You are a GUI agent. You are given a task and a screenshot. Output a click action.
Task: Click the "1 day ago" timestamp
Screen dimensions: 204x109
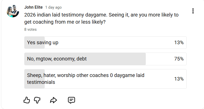[x=53, y=8]
